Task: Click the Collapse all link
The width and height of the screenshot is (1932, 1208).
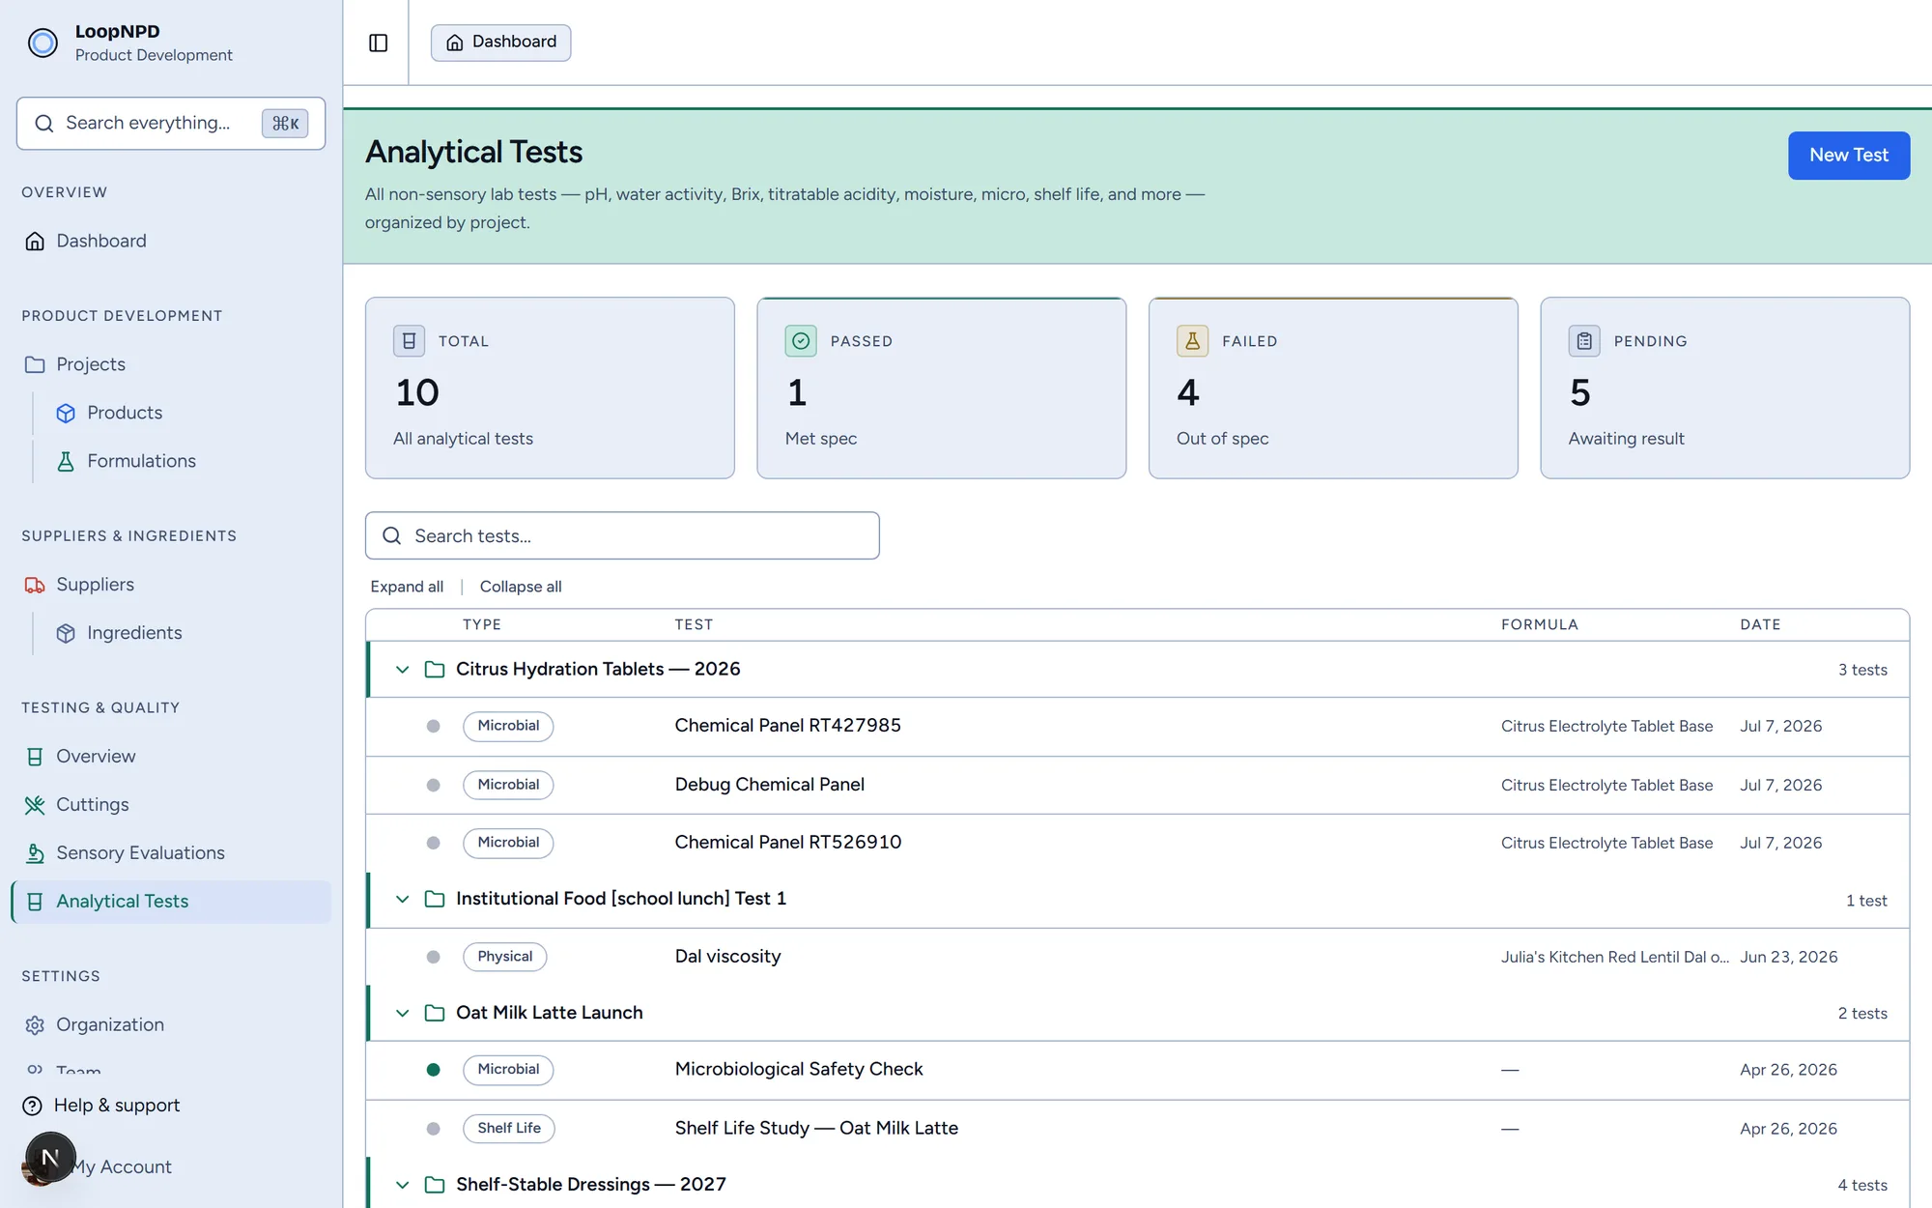Action: (521, 587)
